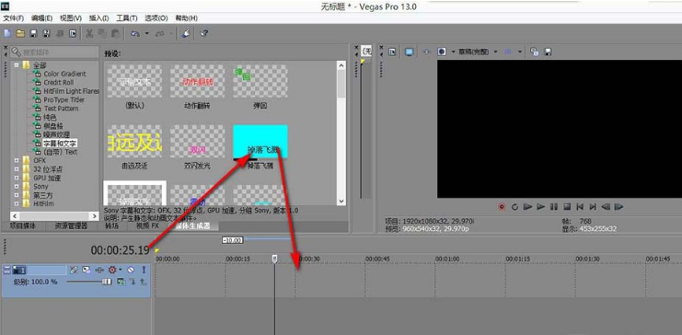Save the project with the floppy icon
Image resolution: width=682 pixels, height=335 pixels.
tap(33, 33)
